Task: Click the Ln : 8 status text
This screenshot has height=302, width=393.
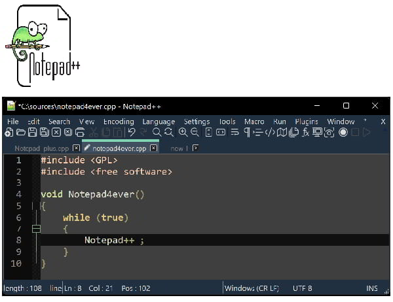Action: pyautogui.click(x=73, y=288)
